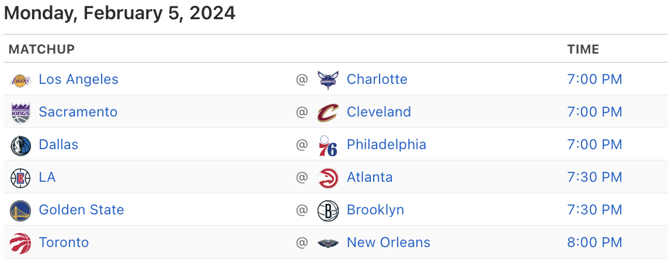The image size is (668, 275).
Task: Click the Atlanta Hawks logo
Action: click(x=328, y=178)
